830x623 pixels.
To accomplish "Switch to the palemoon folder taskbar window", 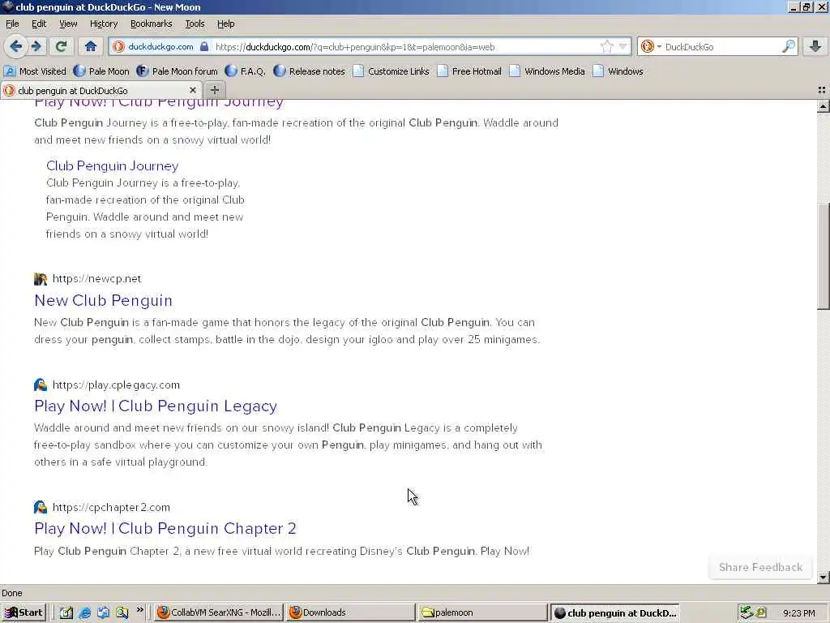I will 481,612.
